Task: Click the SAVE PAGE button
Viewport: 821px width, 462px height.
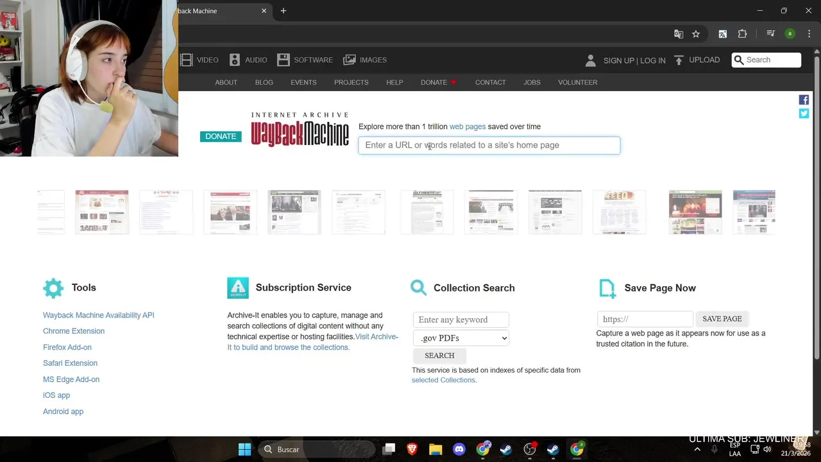Action: click(x=722, y=319)
